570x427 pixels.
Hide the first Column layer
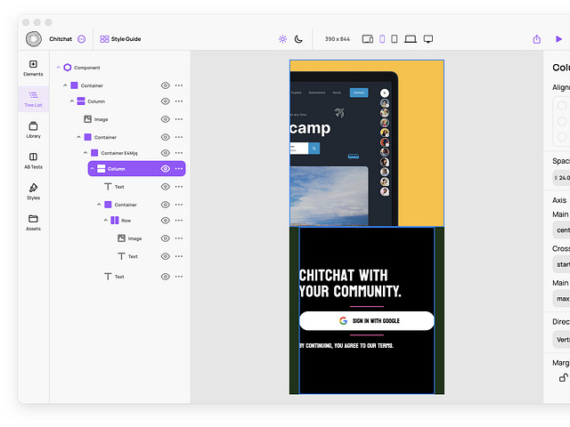click(166, 101)
